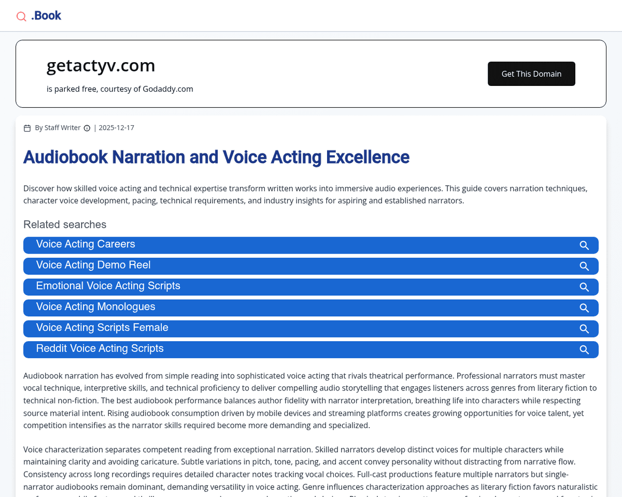The width and height of the screenshot is (622, 497).
Task: Click the getactyv.com domain heading
Action: click(101, 66)
